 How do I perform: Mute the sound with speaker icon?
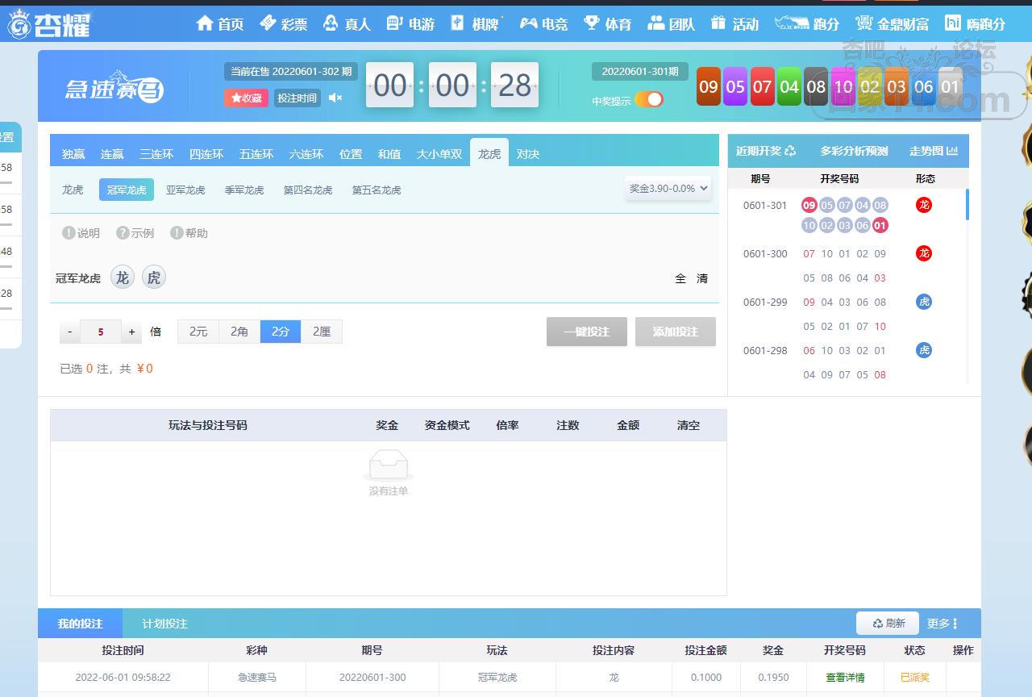point(335,98)
